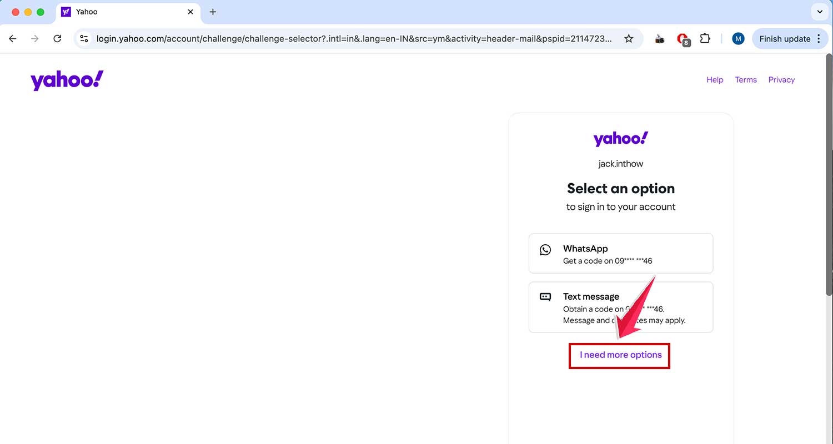Open the M profile avatar in Chrome
Image resolution: width=833 pixels, height=444 pixels.
[738, 38]
